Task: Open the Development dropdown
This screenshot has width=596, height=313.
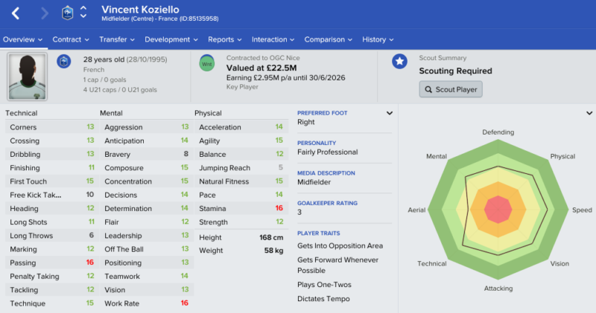Action: coord(171,39)
